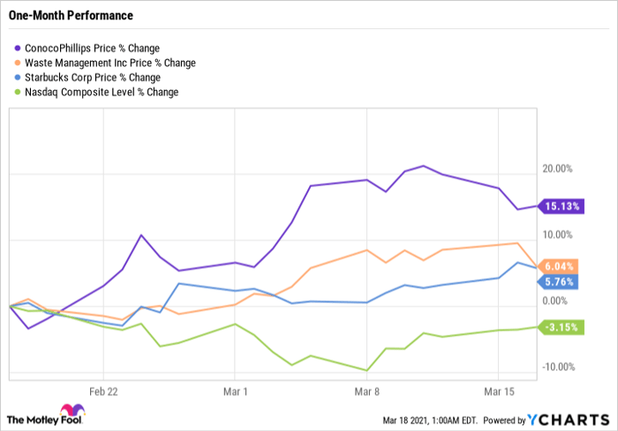Screen dimensions: 618x431
Task: Open the YCharts logo
Action: 569,418
